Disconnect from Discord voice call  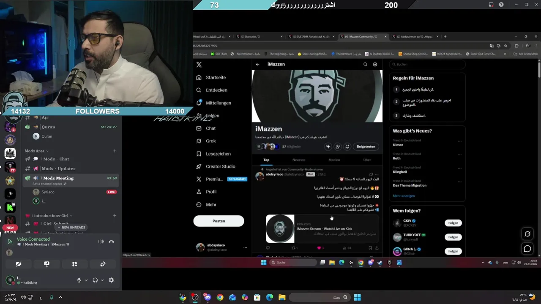click(111, 242)
